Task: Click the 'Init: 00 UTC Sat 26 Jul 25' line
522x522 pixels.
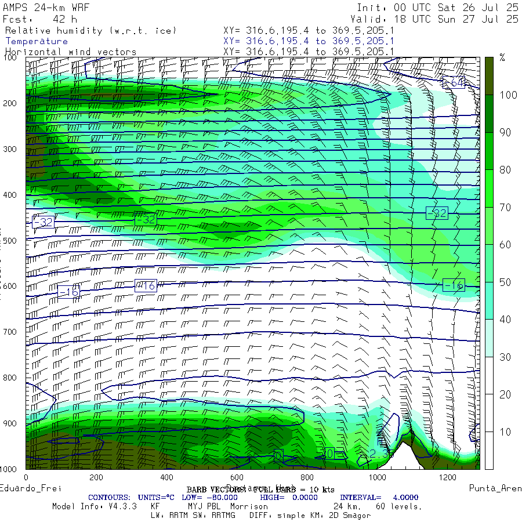Action: pos(437,8)
